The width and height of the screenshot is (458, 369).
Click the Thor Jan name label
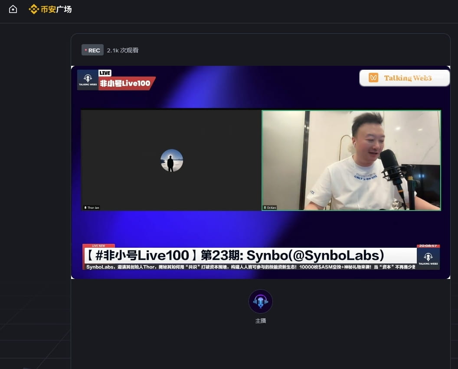92,208
